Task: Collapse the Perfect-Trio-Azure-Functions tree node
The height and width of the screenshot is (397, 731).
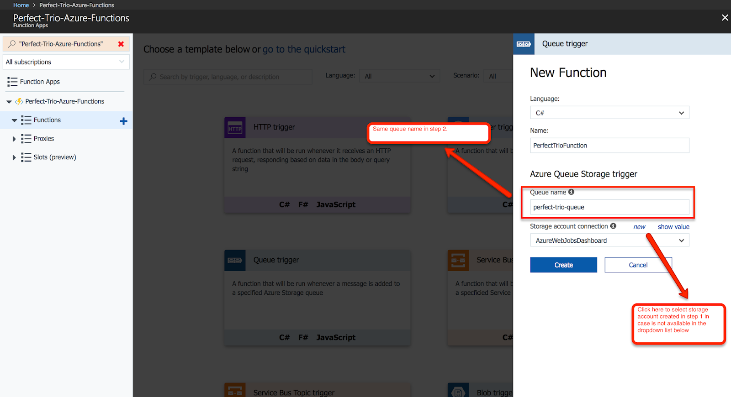Action: click(9, 102)
